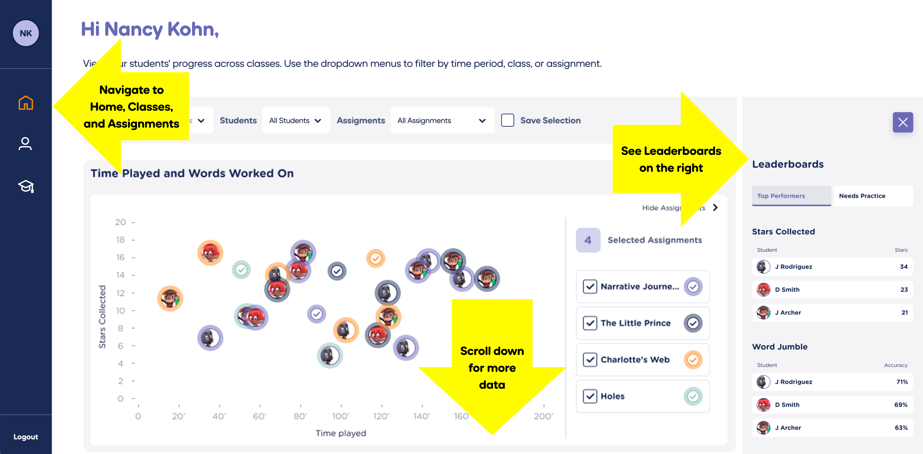
Task: Click the green Holes badge icon
Action: click(x=693, y=396)
